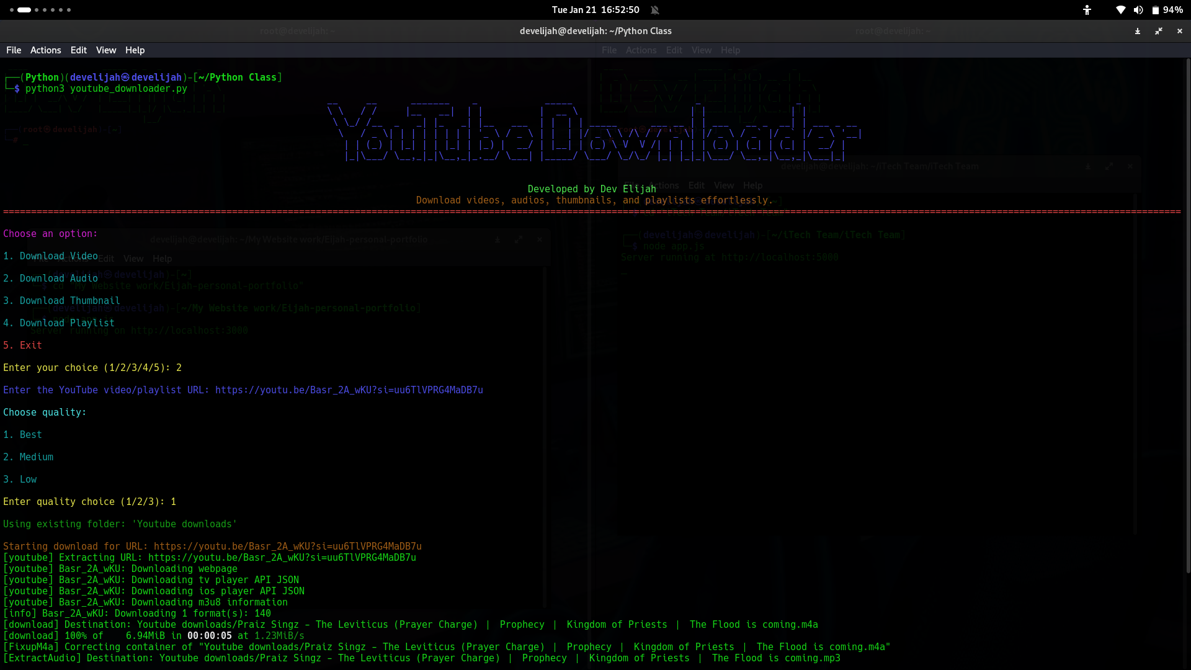Click the terminal vertical scrollbar
1191x670 pixels.
click(1187, 316)
